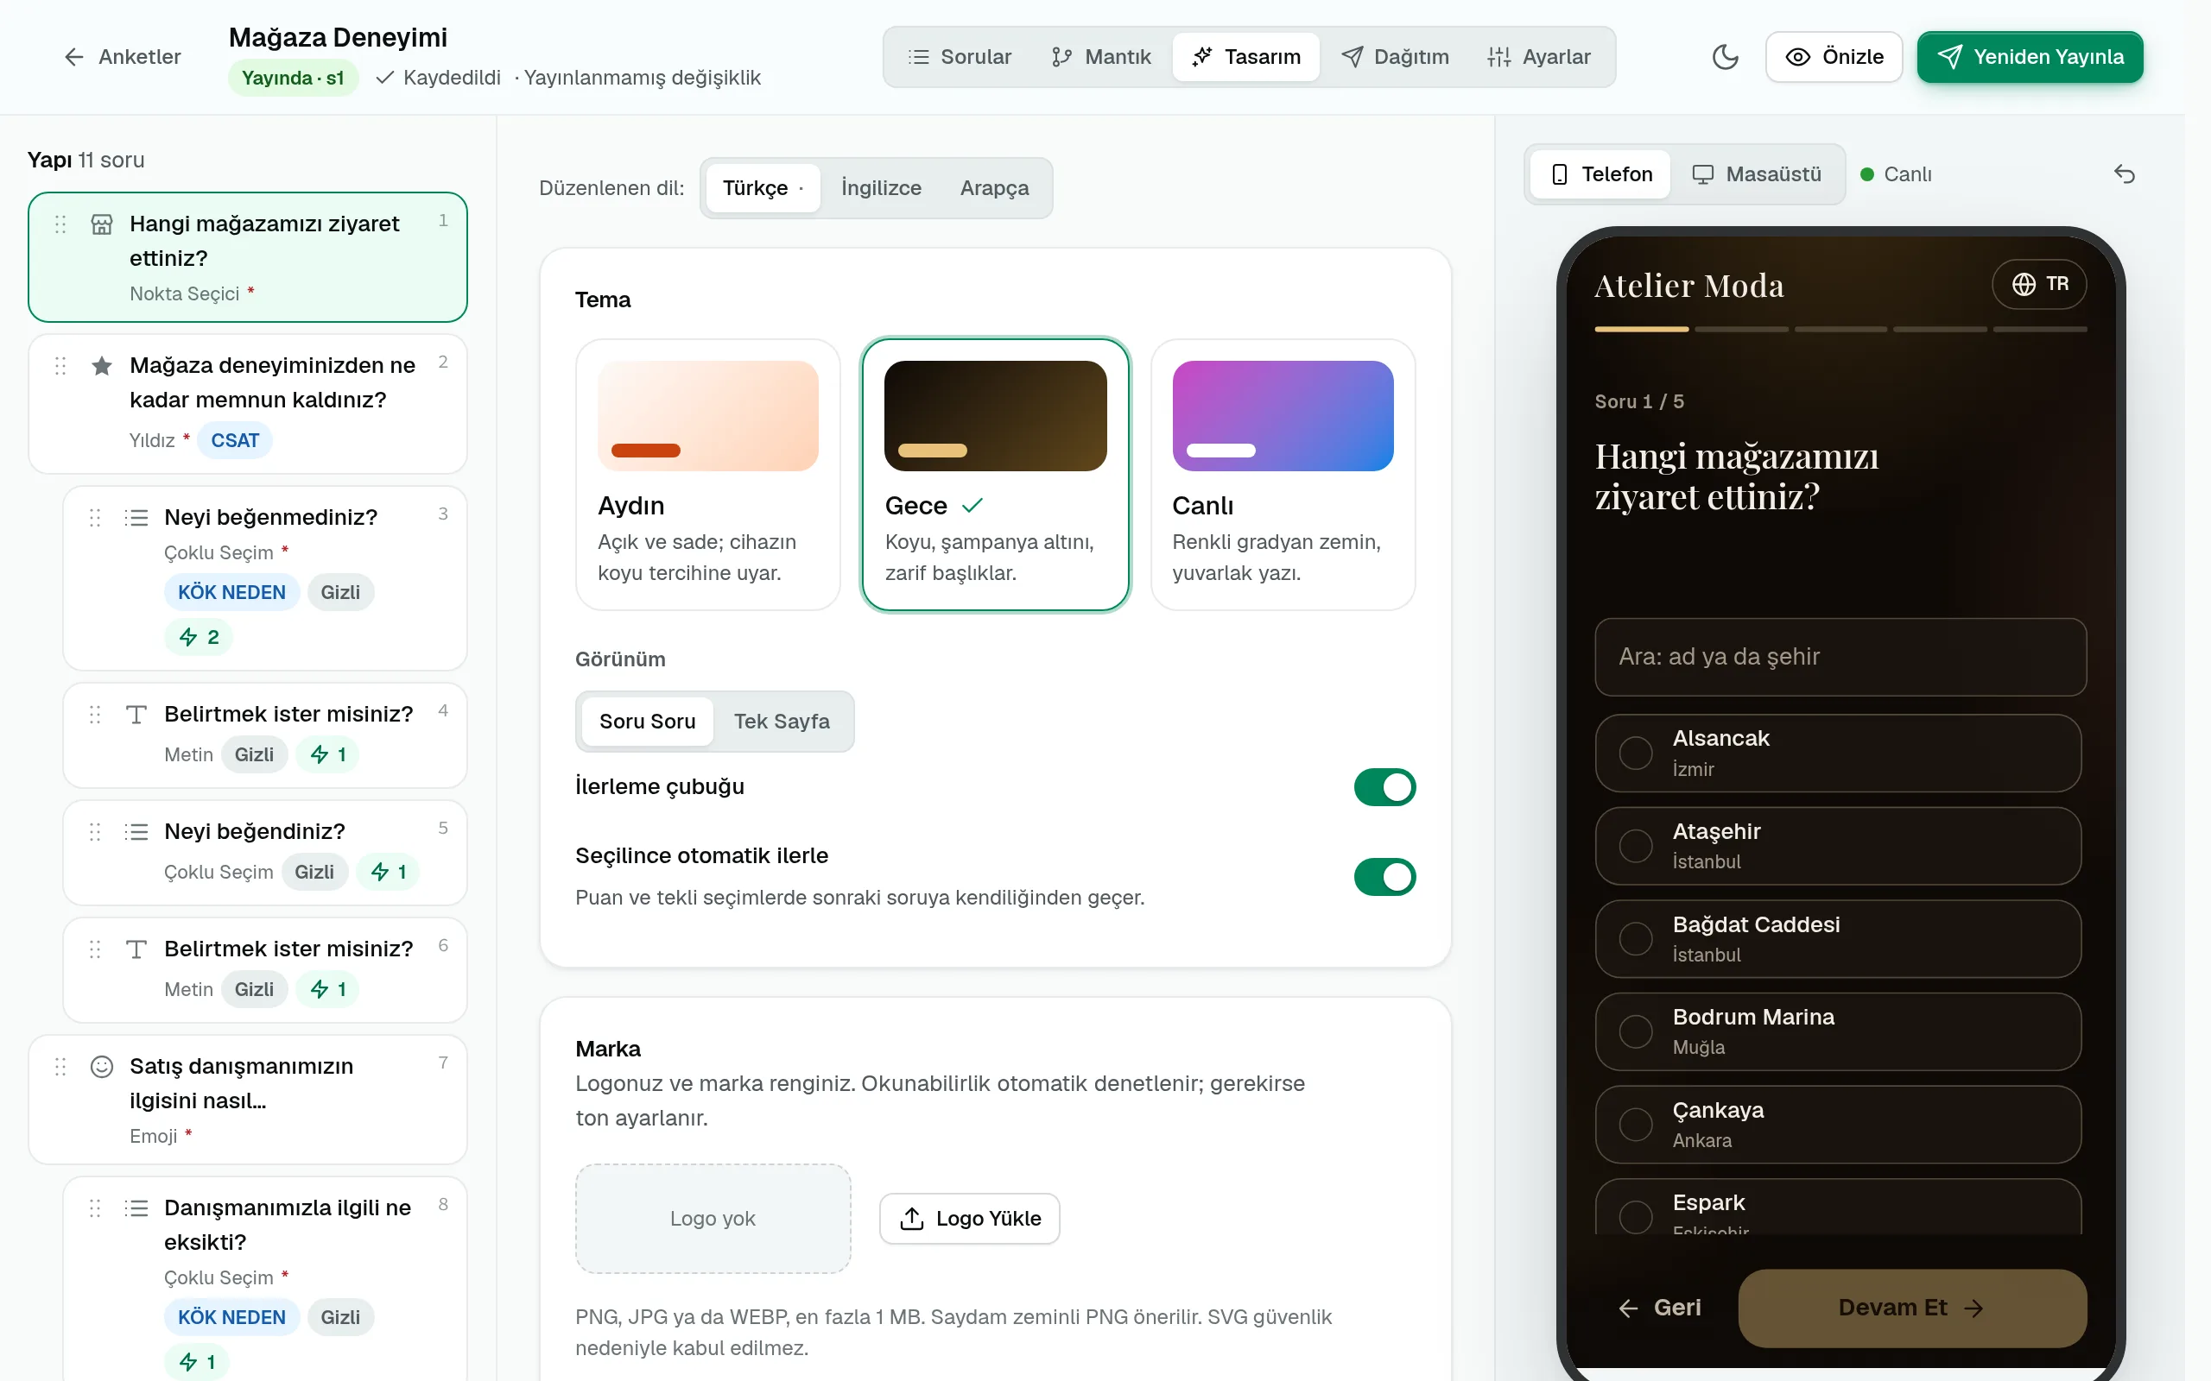Toggle dark mode moon icon
2211x1381 pixels.
coord(1724,57)
